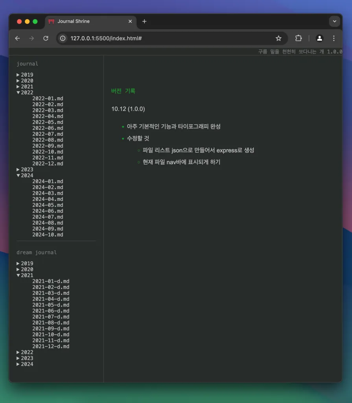Select the Journal Shrine browser tab

(x=87, y=21)
